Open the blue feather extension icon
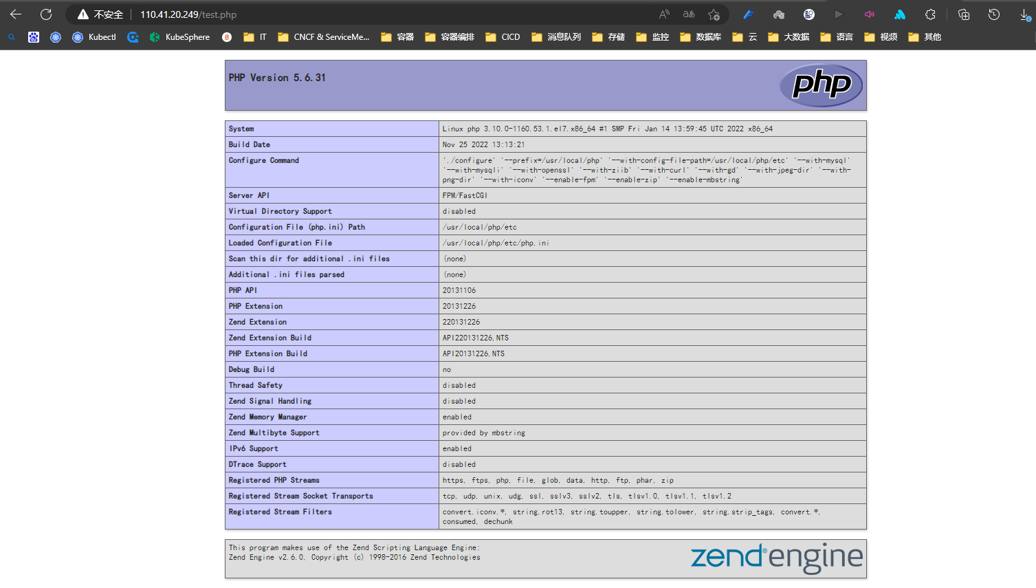 click(748, 14)
